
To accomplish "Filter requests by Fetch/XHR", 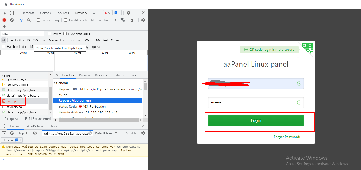I will 17,40.
